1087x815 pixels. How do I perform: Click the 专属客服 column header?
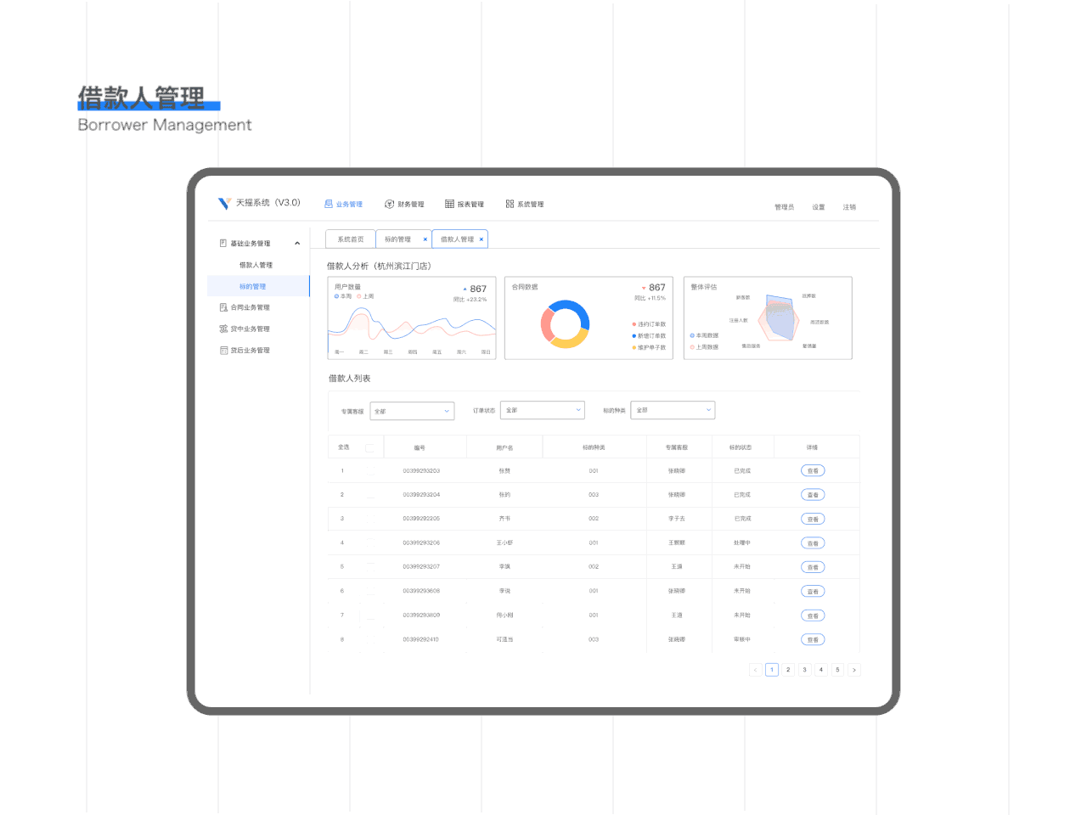click(677, 447)
